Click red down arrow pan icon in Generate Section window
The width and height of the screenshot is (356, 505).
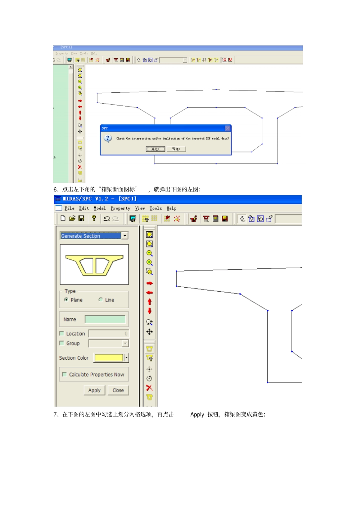click(x=150, y=311)
